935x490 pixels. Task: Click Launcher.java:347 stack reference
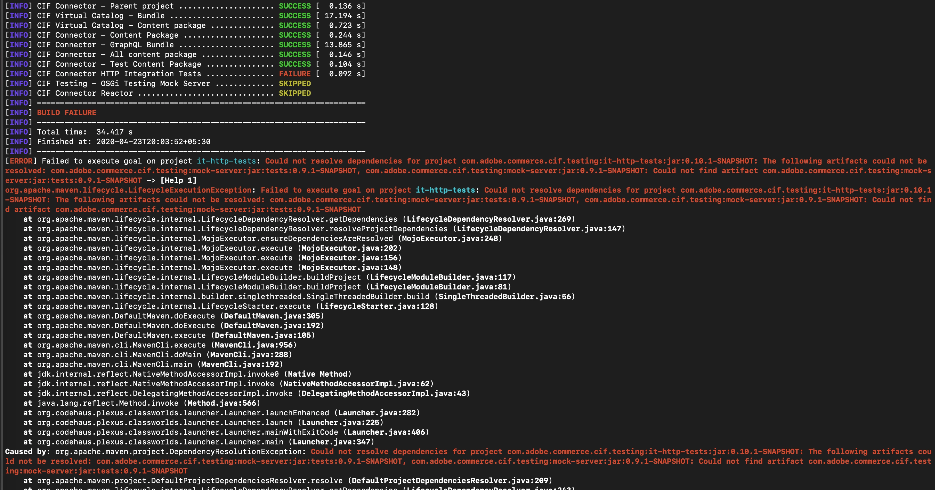331,442
